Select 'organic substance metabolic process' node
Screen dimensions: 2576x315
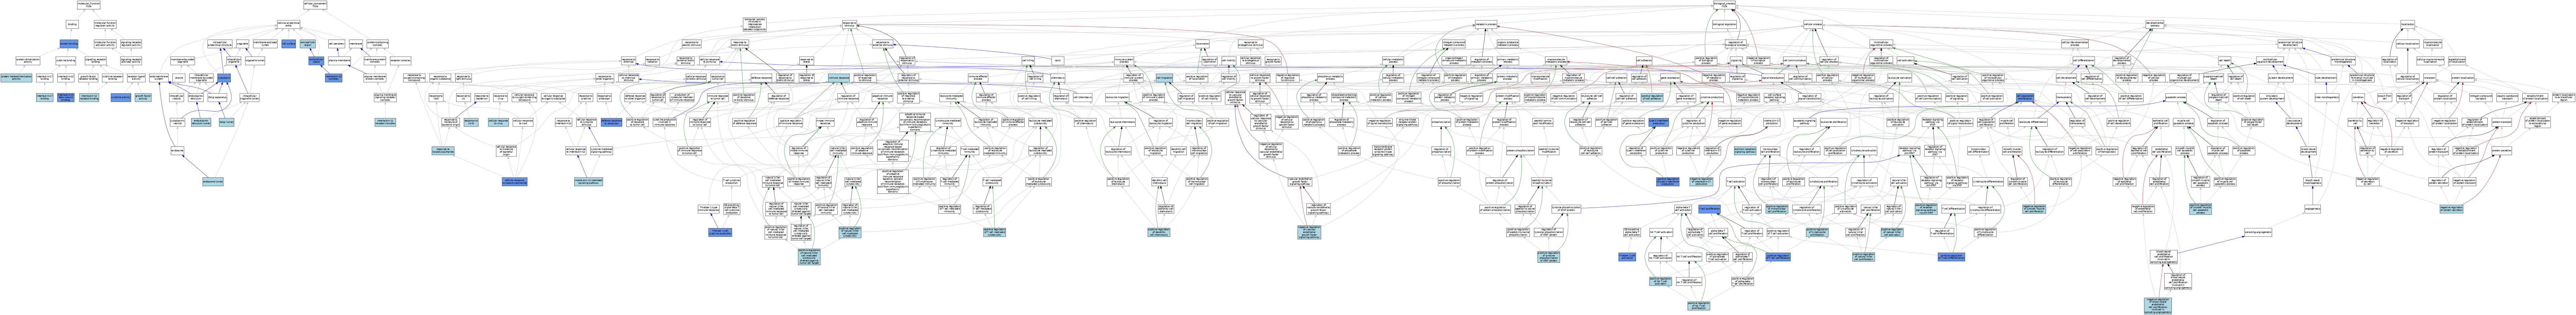click(1508, 44)
